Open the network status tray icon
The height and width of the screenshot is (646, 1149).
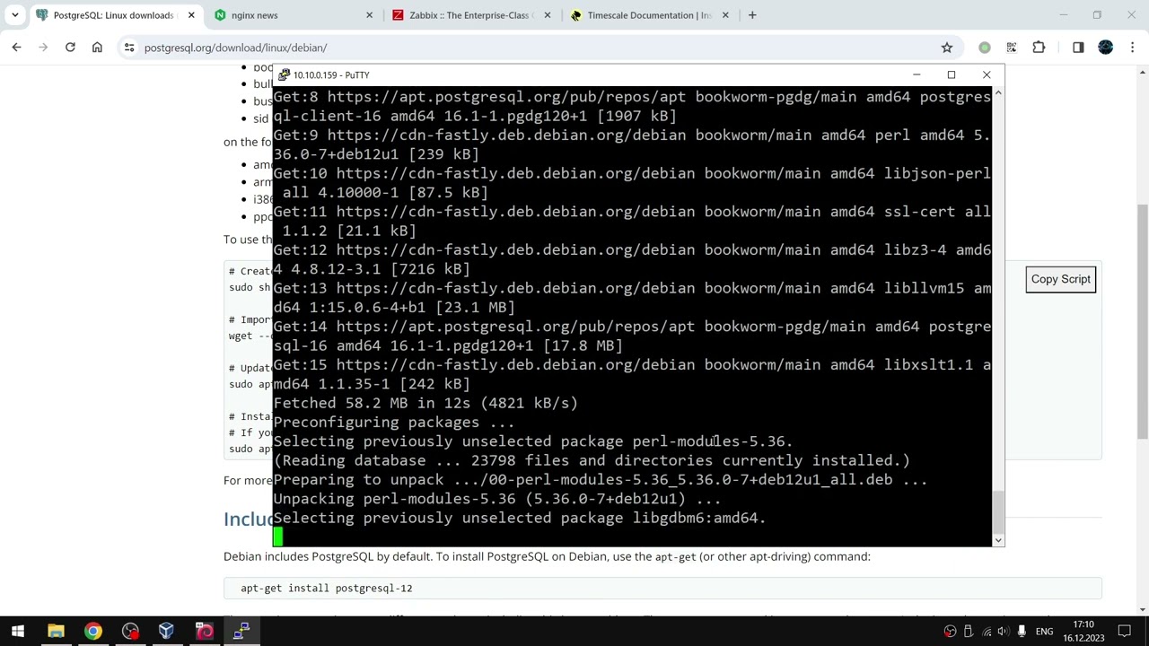986,632
